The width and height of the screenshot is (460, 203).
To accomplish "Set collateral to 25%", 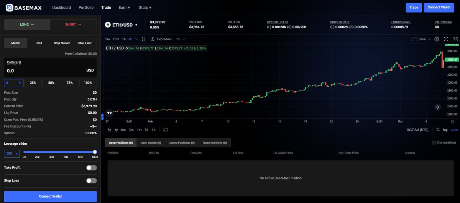I will (33, 83).
